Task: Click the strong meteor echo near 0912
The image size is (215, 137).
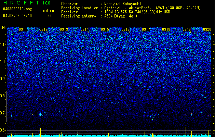Action: (40, 114)
